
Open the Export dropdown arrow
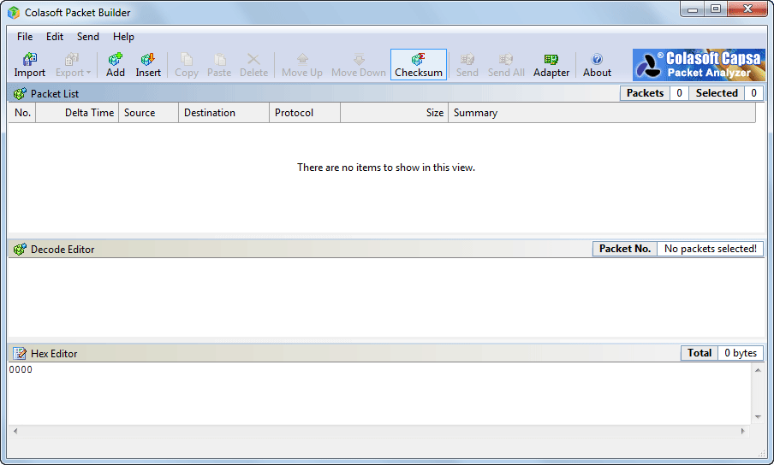89,73
